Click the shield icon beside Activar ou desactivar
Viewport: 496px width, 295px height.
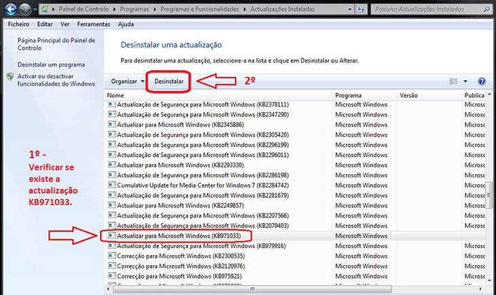click(x=10, y=76)
